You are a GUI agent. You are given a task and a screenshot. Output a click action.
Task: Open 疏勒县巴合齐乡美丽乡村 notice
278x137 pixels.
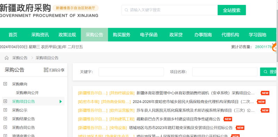coord(178,119)
